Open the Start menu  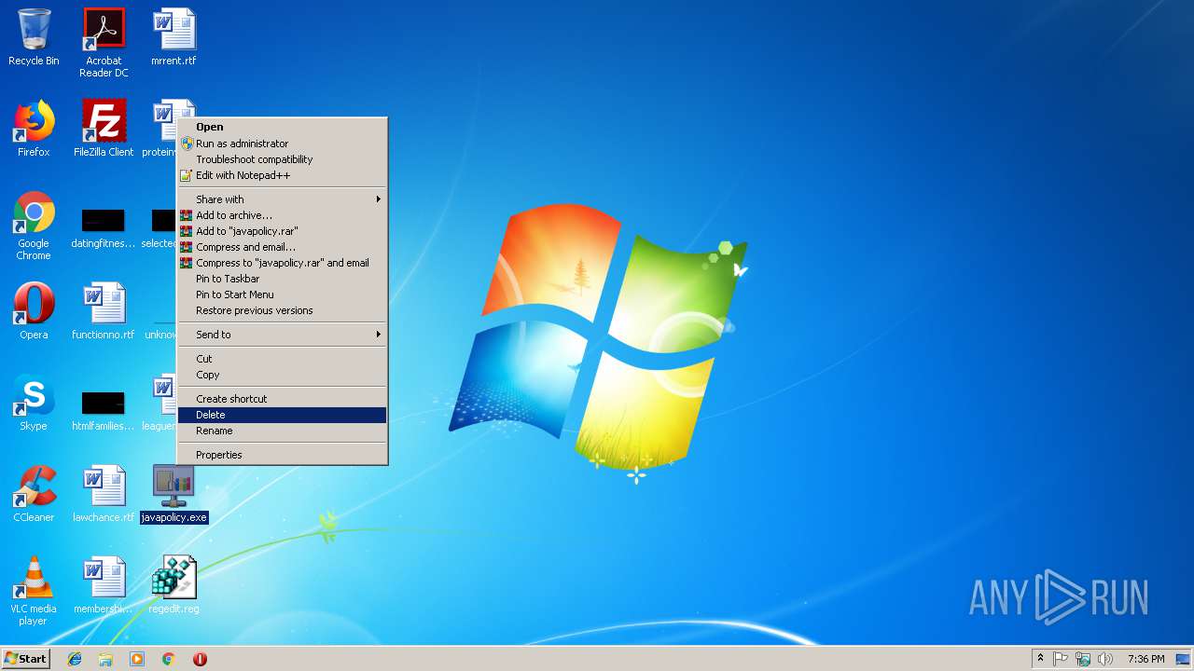coord(25,659)
